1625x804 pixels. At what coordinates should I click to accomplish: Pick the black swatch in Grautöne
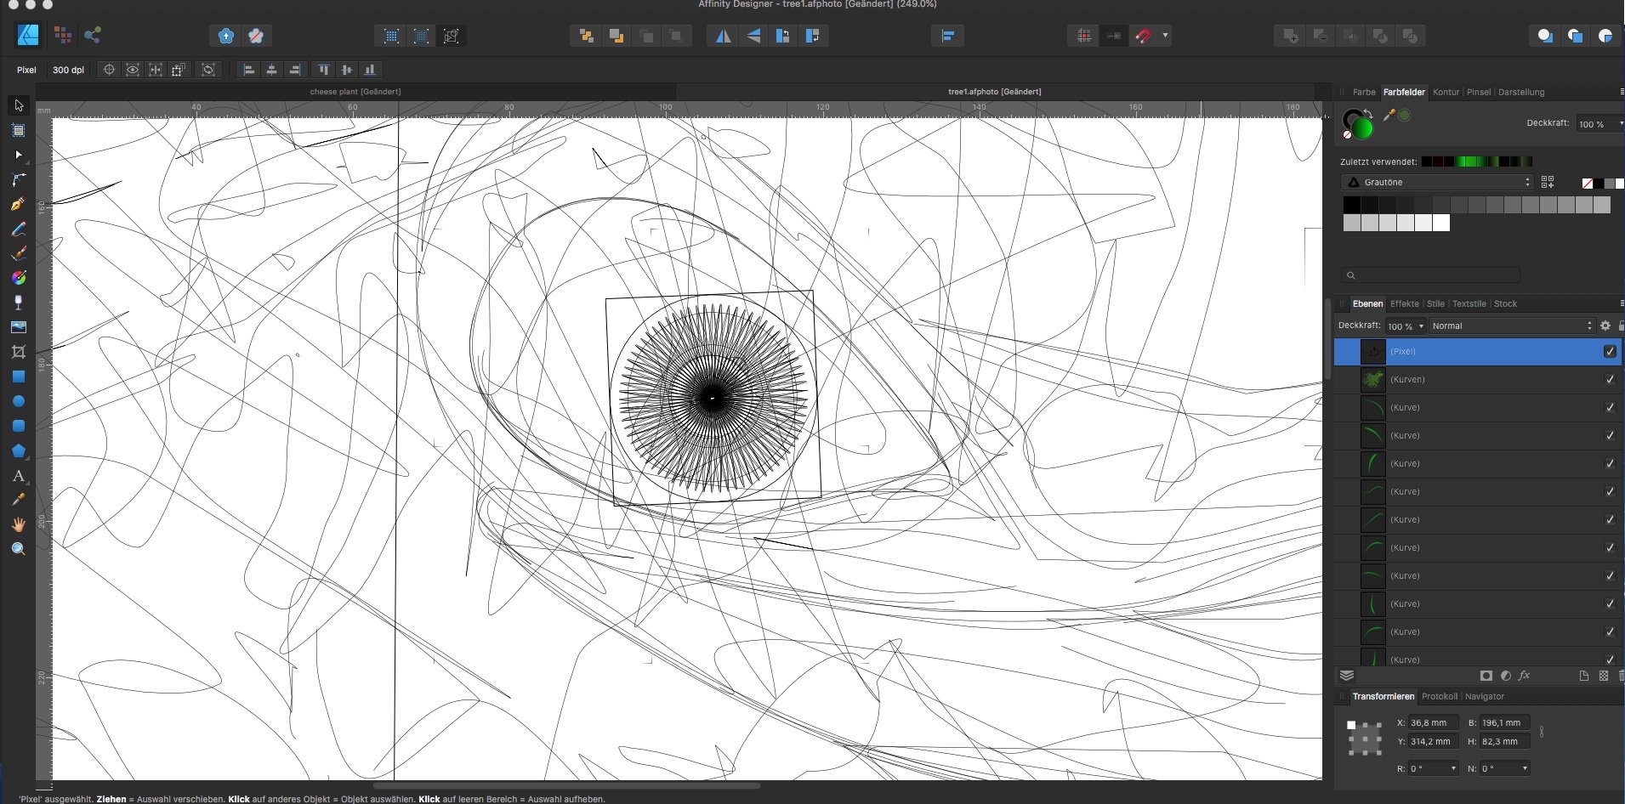pyautogui.click(x=1351, y=205)
